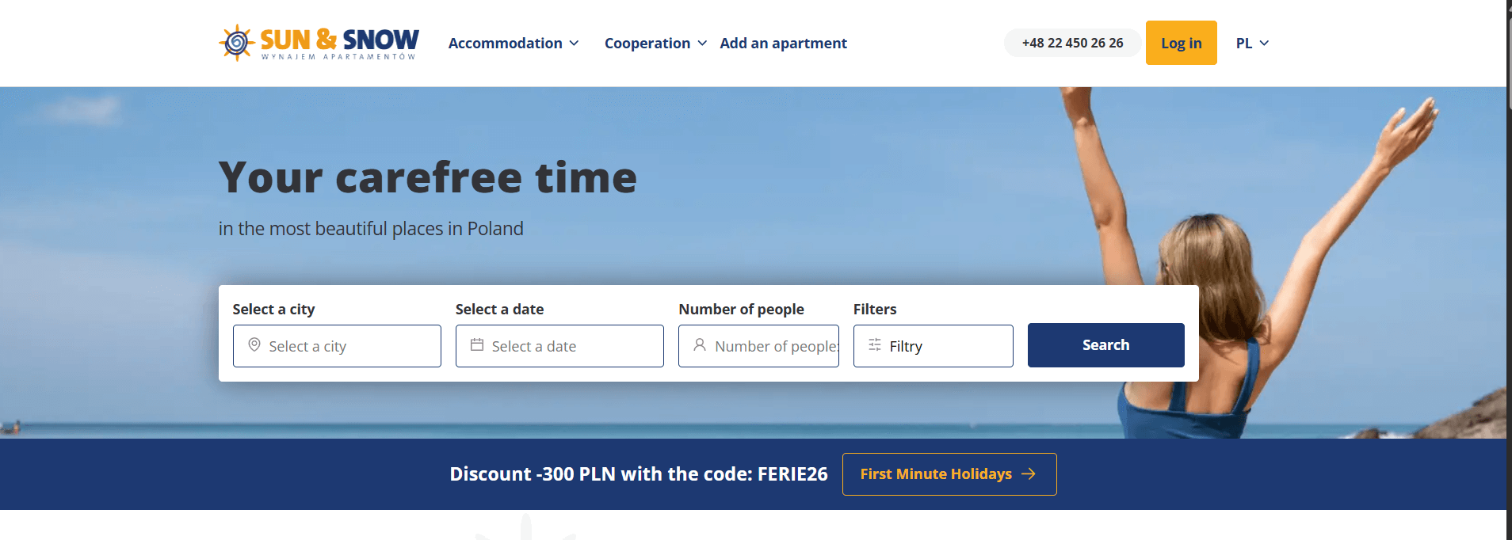Expand the Accommodation dropdown menu

click(x=514, y=43)
